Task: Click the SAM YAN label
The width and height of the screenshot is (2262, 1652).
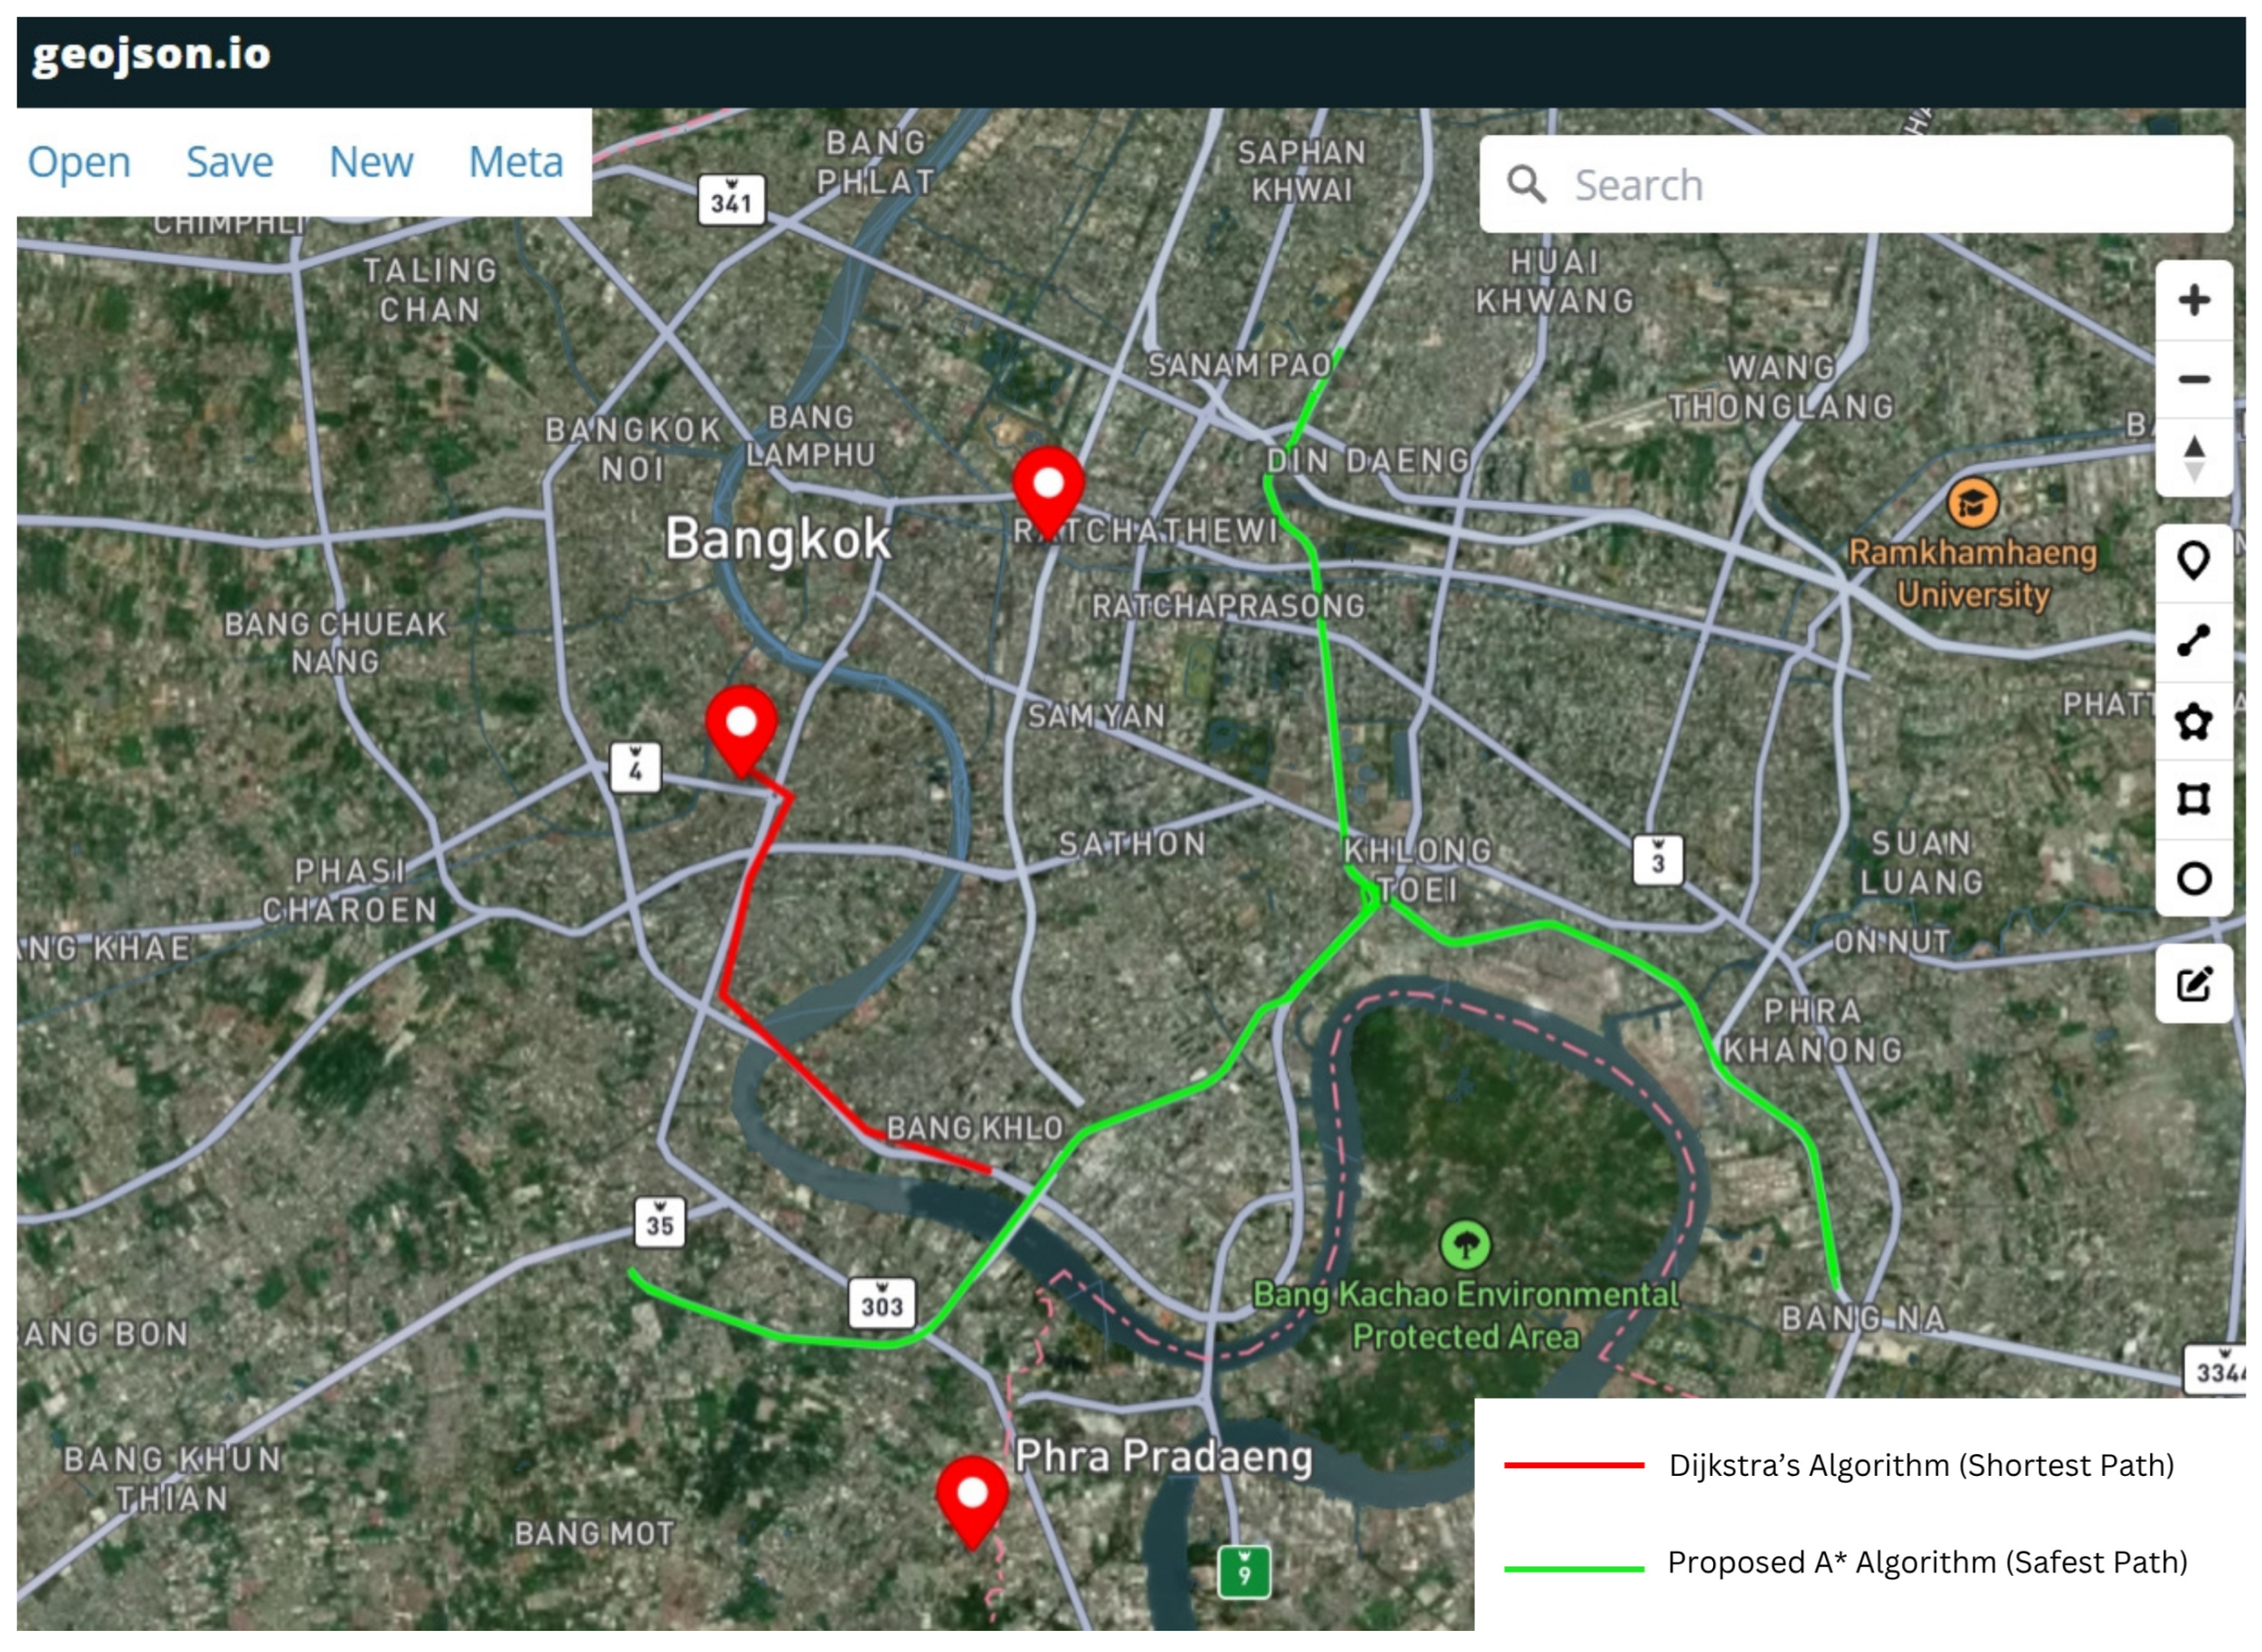Action: 1097,716
